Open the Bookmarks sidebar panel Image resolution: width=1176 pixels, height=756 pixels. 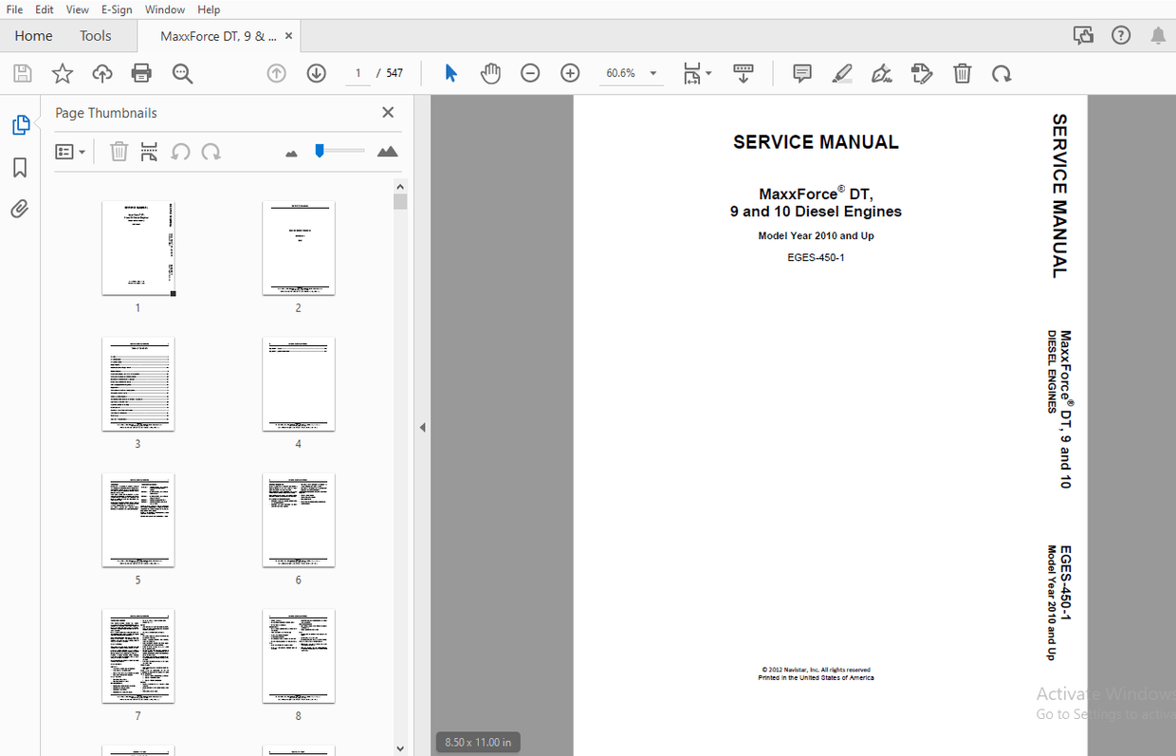point(19,168)
